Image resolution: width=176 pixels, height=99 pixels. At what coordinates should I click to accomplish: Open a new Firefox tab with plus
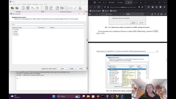coord(141,2)
